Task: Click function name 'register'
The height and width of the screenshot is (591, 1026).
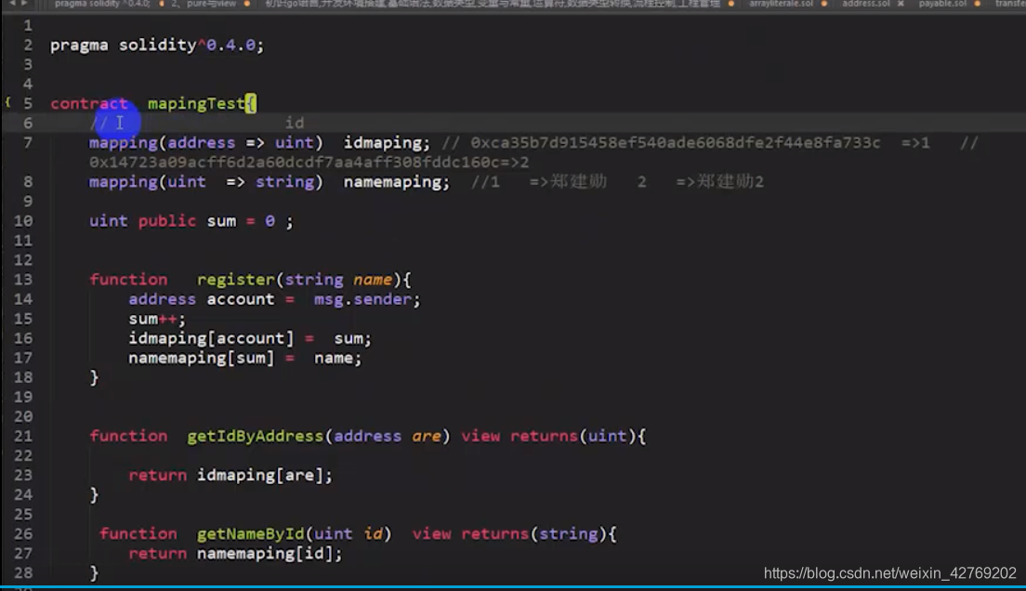Action: point(235,280)
